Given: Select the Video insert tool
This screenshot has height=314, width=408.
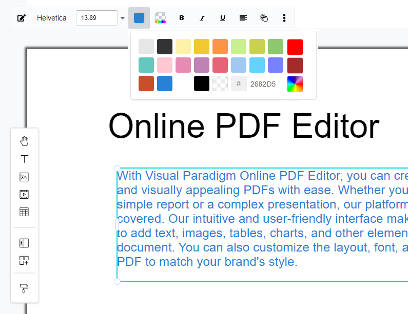Looking at the screenshot, I should (x=24, y=194).
